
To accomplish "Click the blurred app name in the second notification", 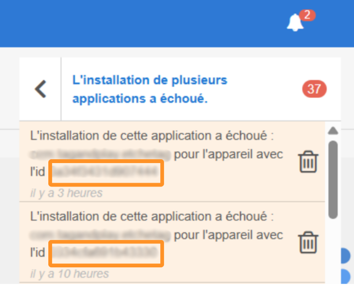I will (x=100, y=235).
